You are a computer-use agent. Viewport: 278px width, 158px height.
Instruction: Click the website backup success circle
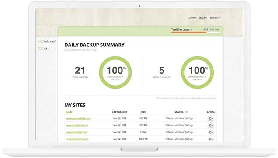tap(115, 72)
